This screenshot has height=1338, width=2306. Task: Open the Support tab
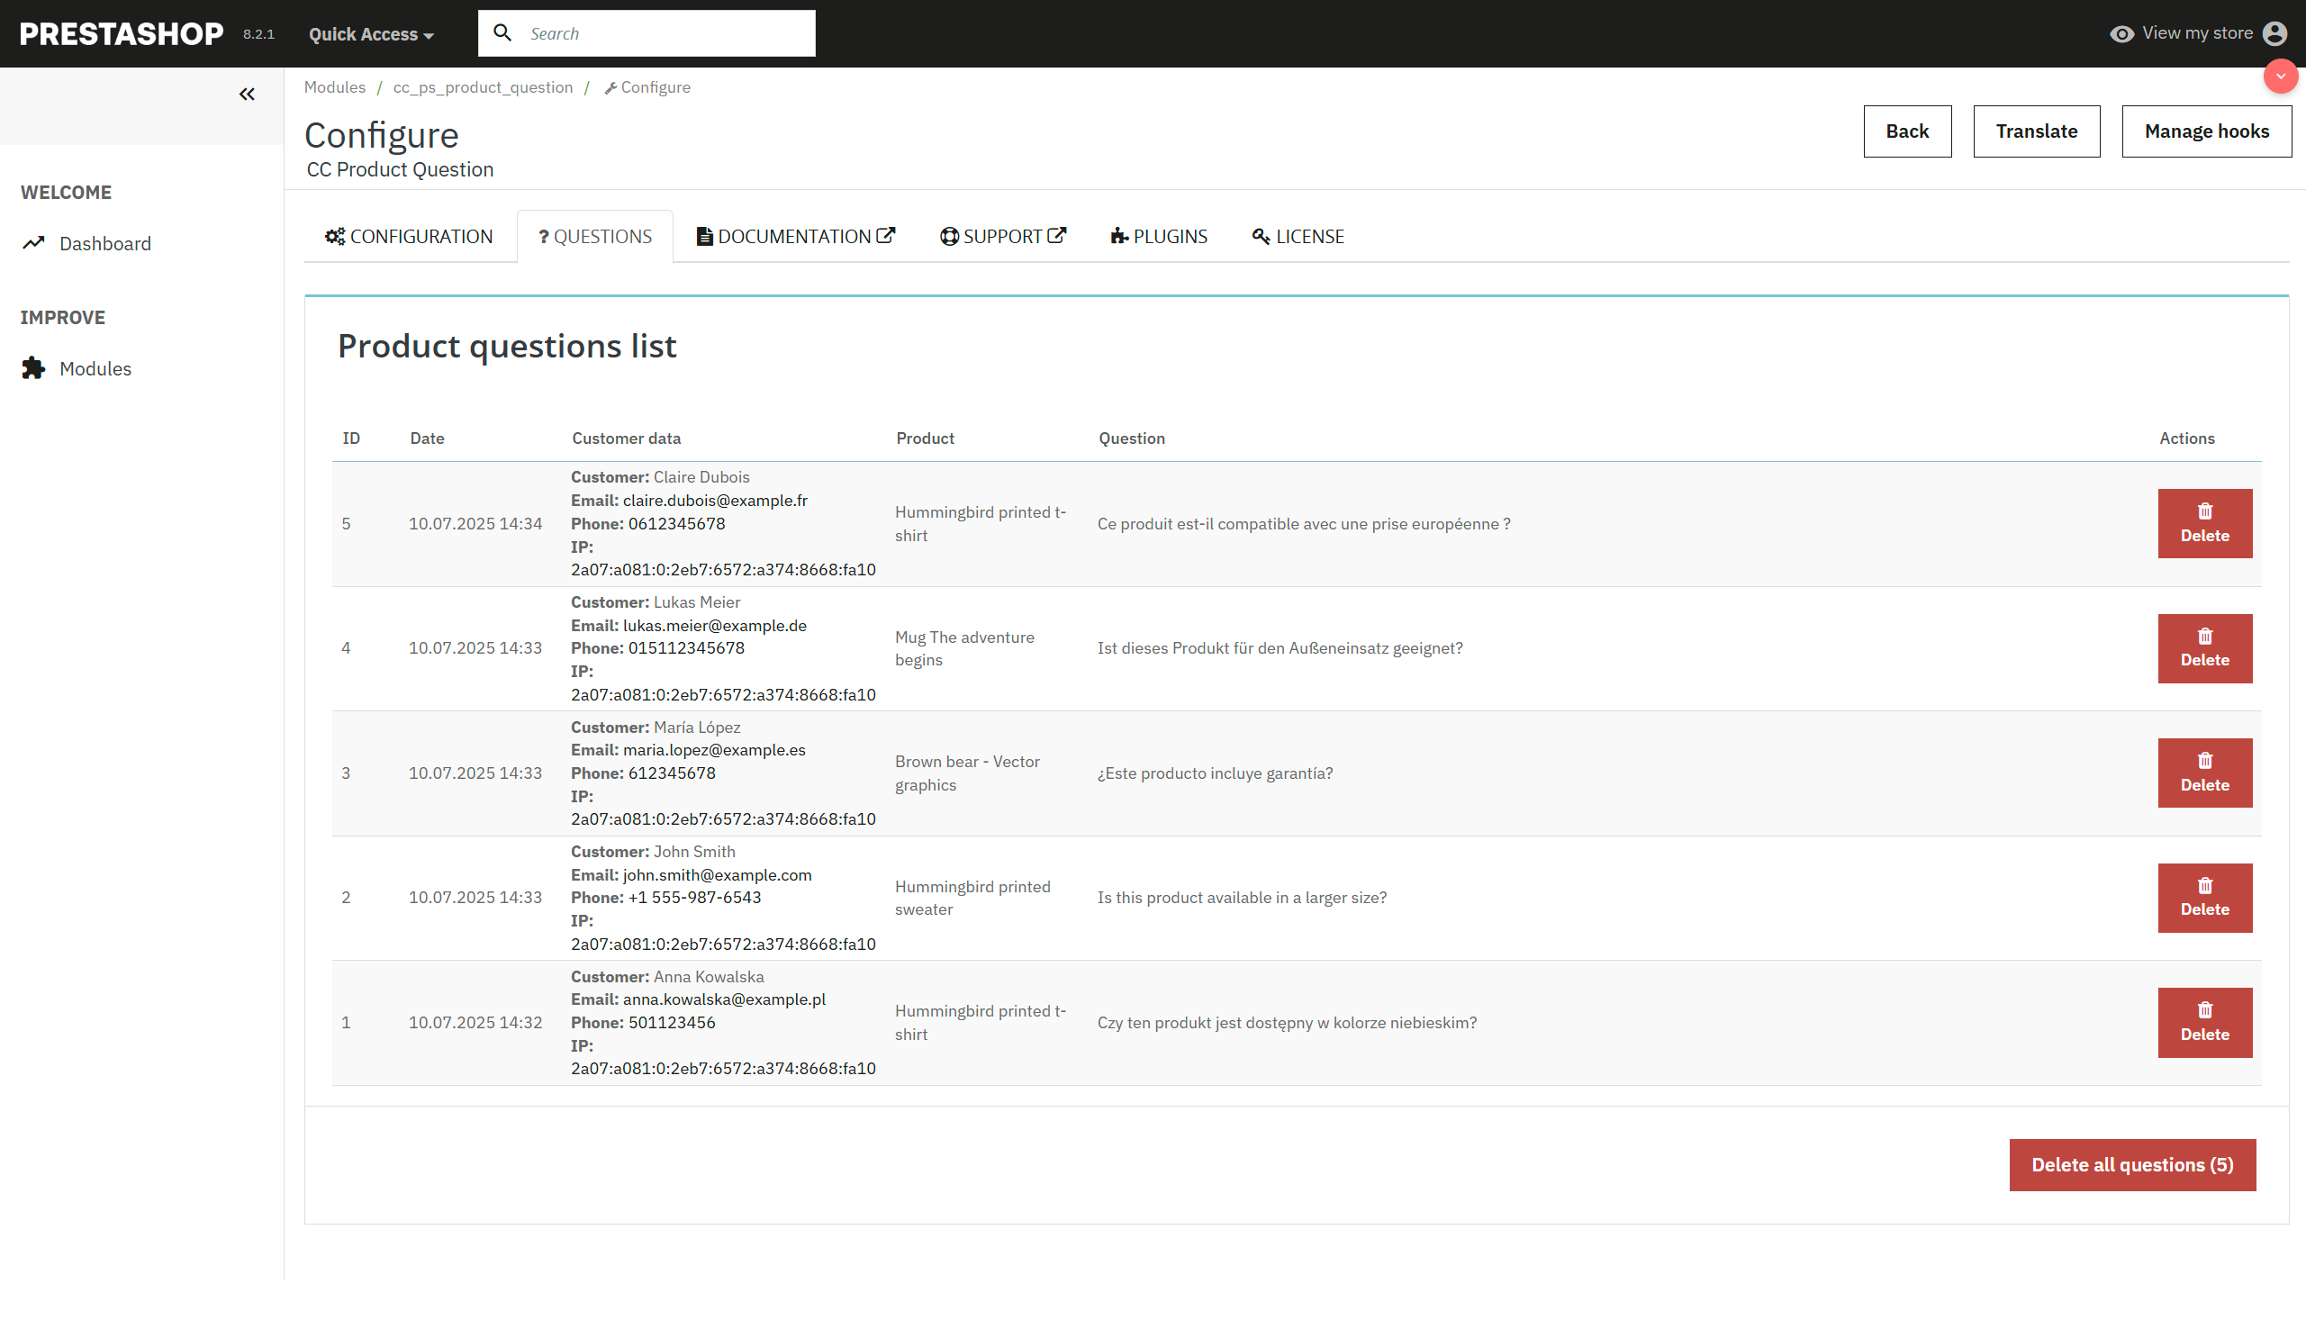pos(1003,235)
